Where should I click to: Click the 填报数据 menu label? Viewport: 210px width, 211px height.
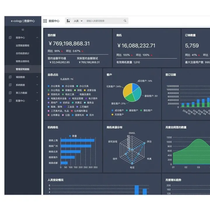coord(20,77)
